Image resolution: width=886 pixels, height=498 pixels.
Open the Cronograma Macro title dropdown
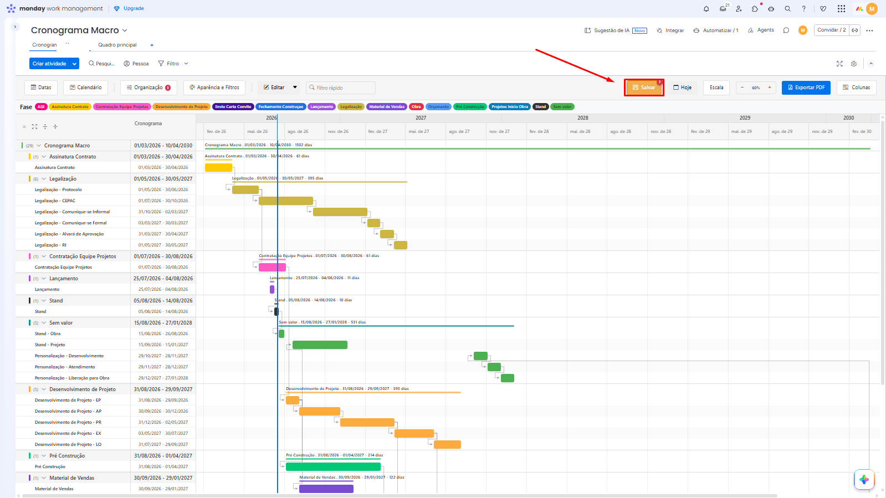coord(125,30)
